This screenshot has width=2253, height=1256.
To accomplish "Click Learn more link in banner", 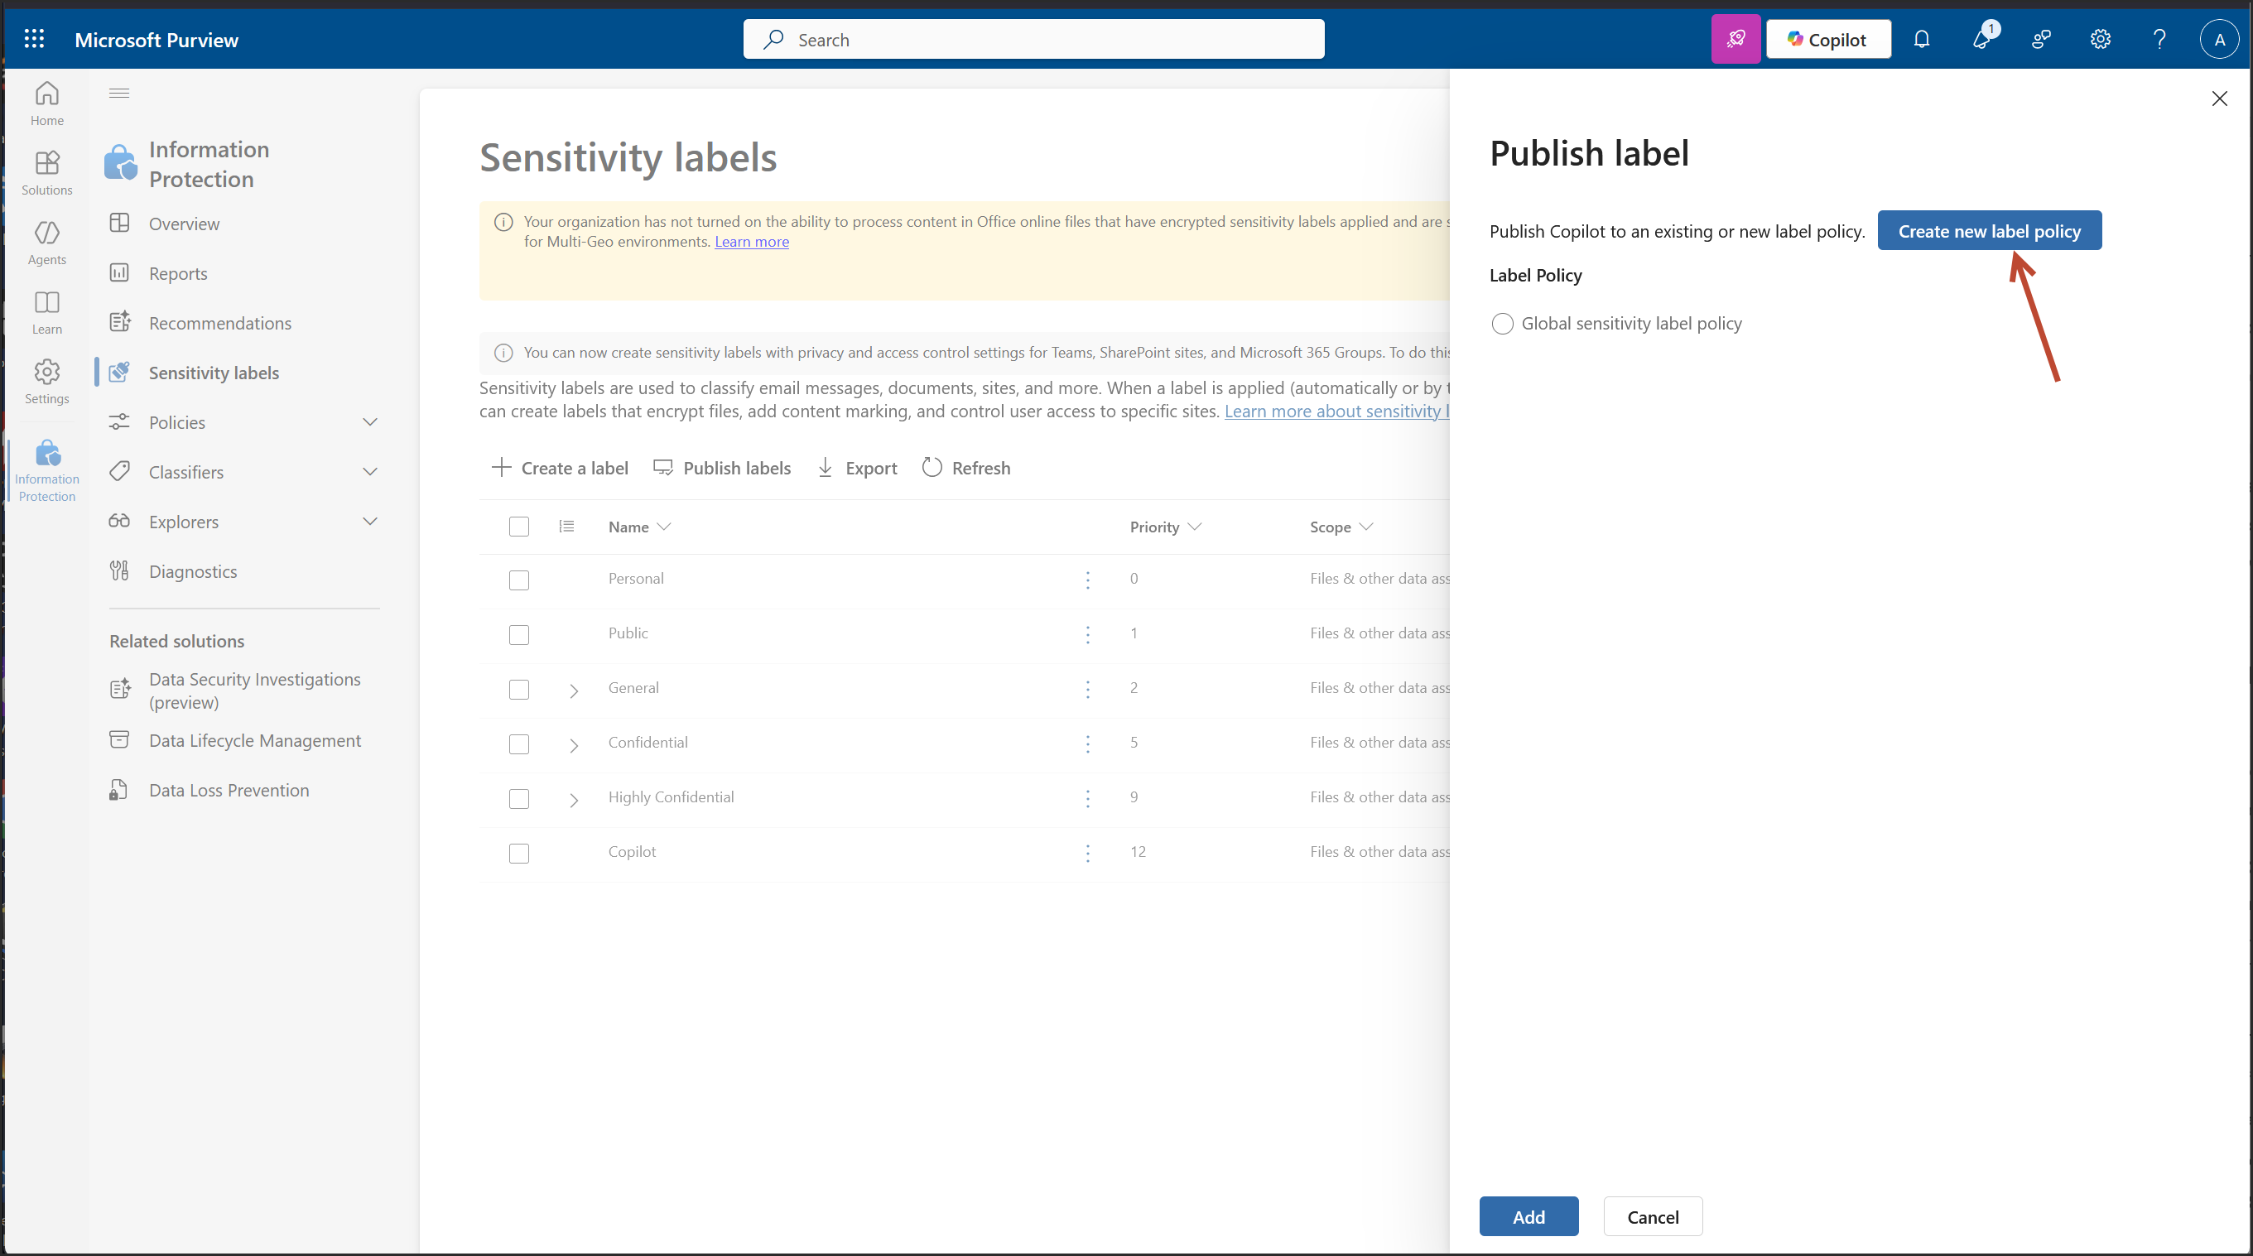I will pyautogui.click(x=751, y=242).
